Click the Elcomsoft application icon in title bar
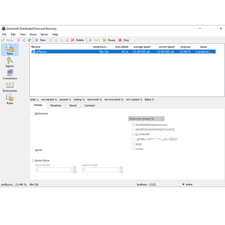225x225 pixels. point(4,28)
